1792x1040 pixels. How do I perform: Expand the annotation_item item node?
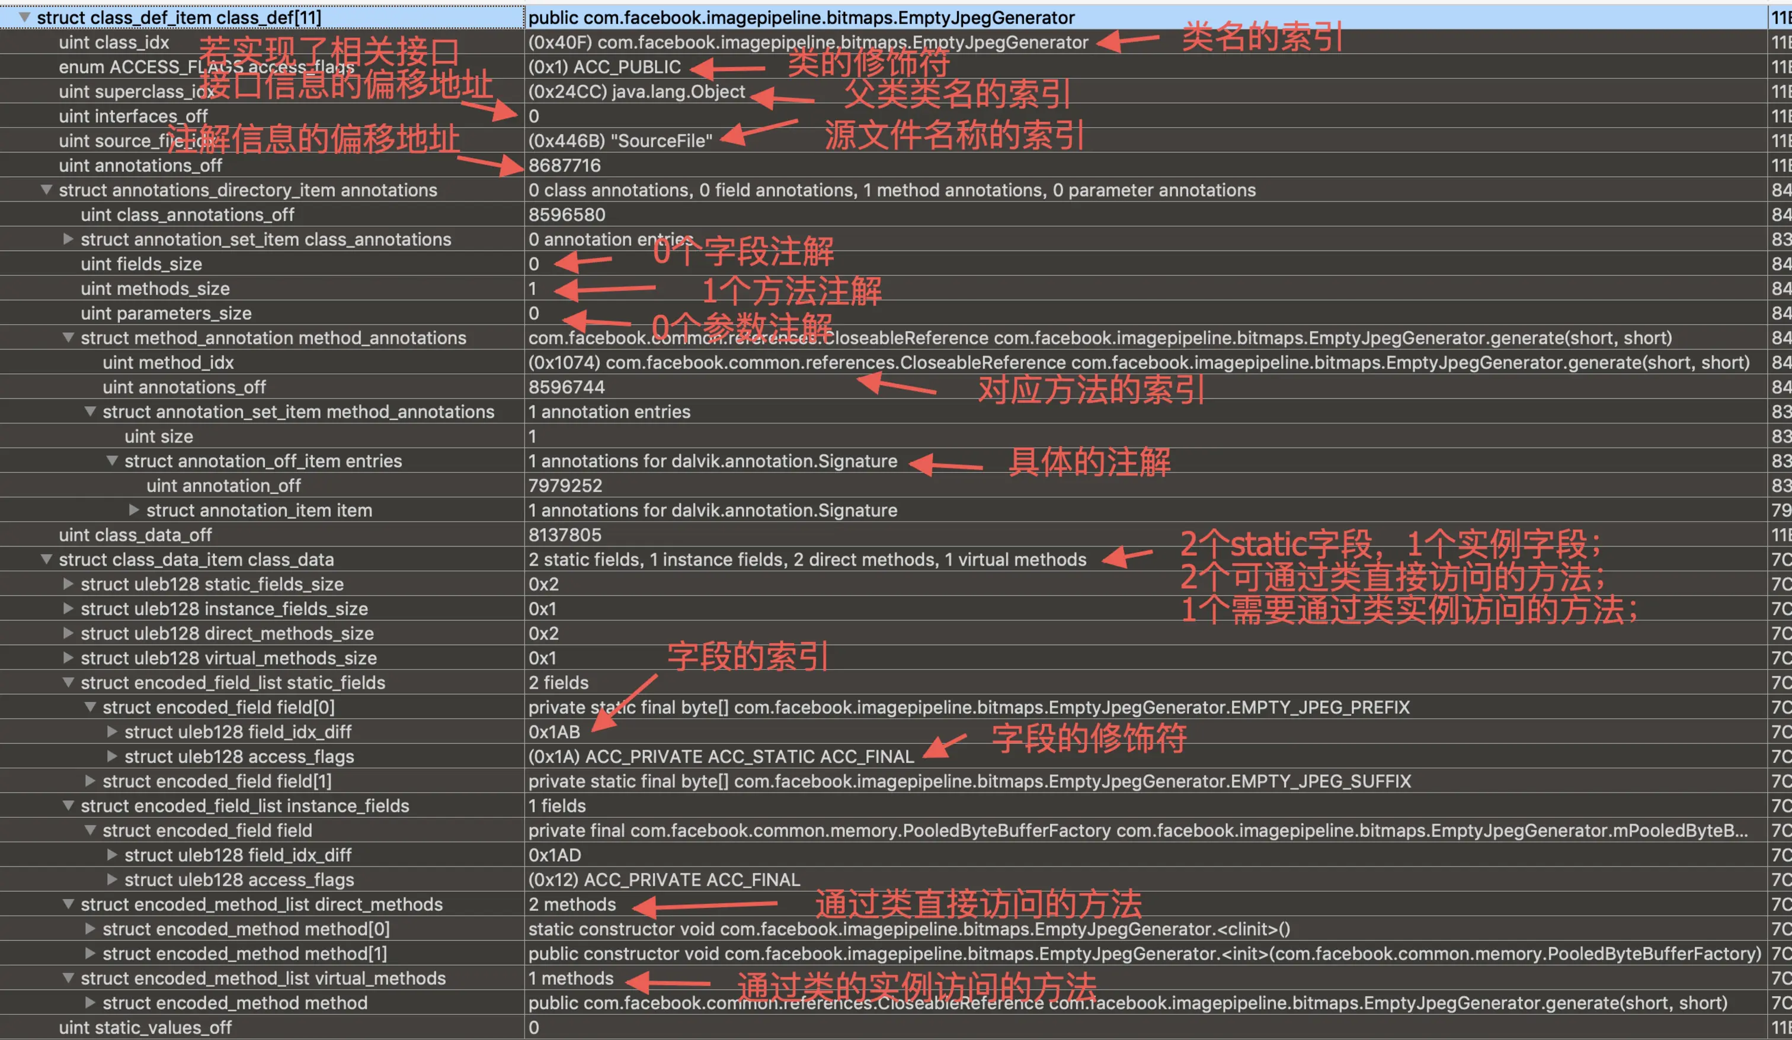pos(134,510)
